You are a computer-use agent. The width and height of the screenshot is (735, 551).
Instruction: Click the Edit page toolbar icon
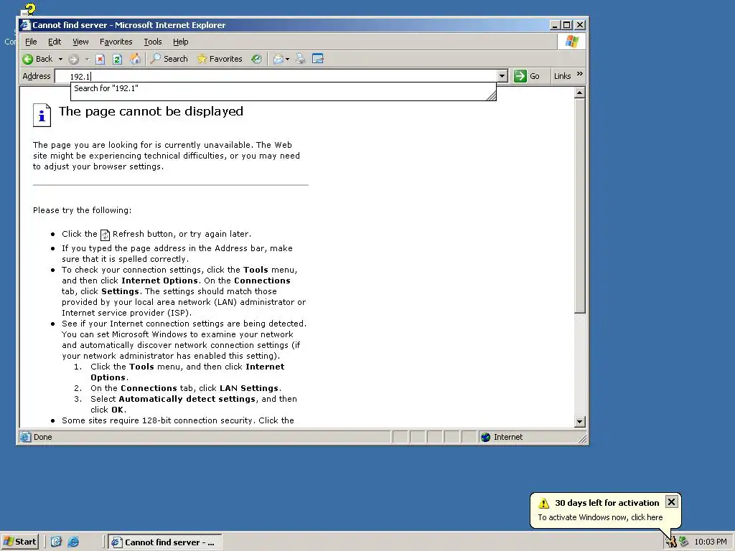tap(318, 59)
